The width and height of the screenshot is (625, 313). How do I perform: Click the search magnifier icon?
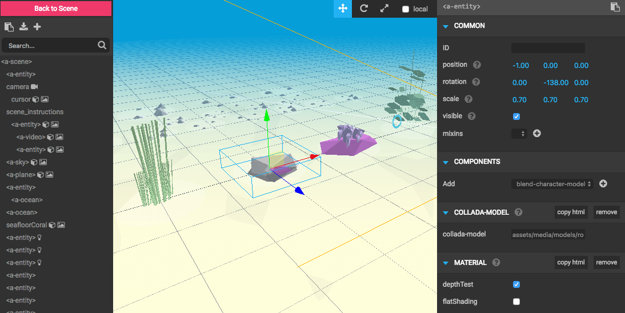[102, 46]
